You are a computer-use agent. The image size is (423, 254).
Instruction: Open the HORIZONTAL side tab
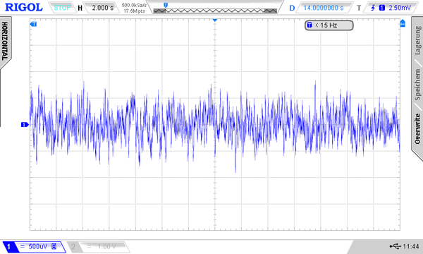pyautogui.click(x=5, y=41)
